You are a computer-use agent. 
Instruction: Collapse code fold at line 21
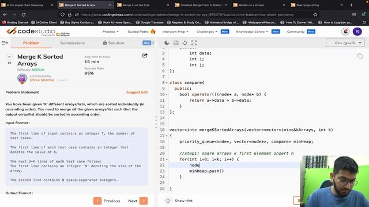(x=167, y=159)
